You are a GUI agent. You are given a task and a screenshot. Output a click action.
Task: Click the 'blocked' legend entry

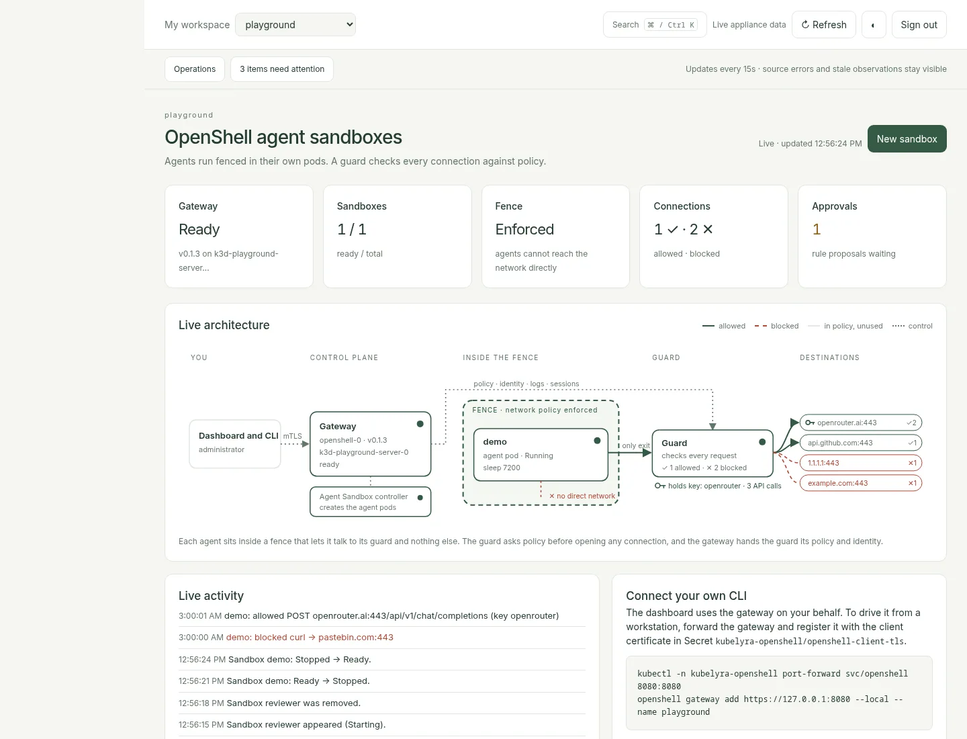pos(777,326)
